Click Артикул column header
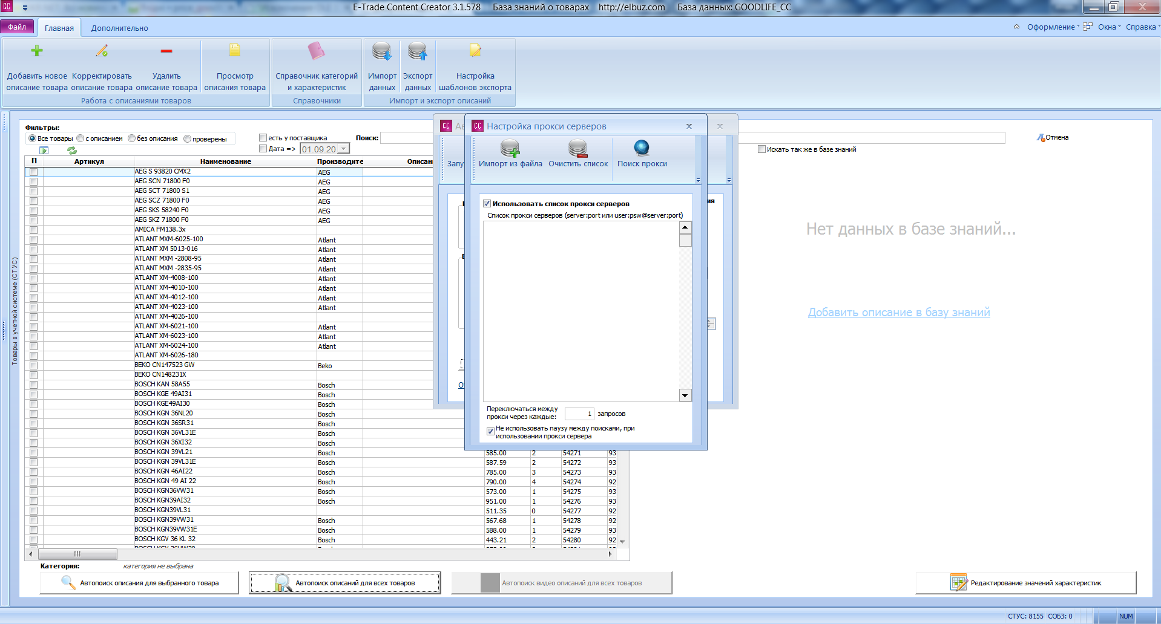Viewport: 1161px width, 624px height. (x=89, y=161)
